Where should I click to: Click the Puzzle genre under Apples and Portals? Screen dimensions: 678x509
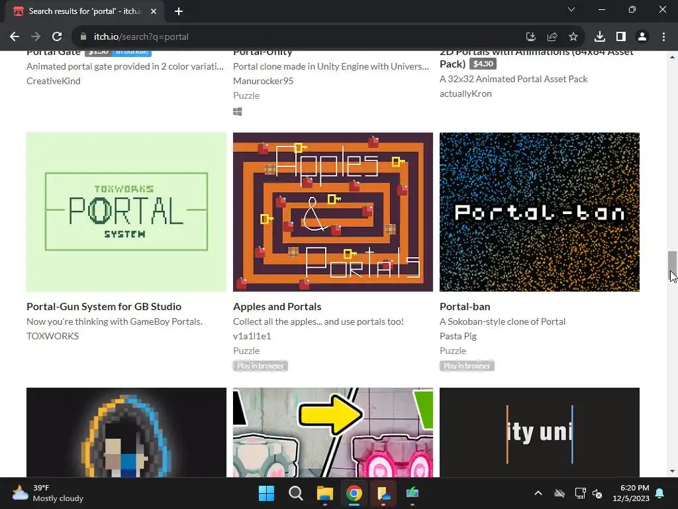246,351
